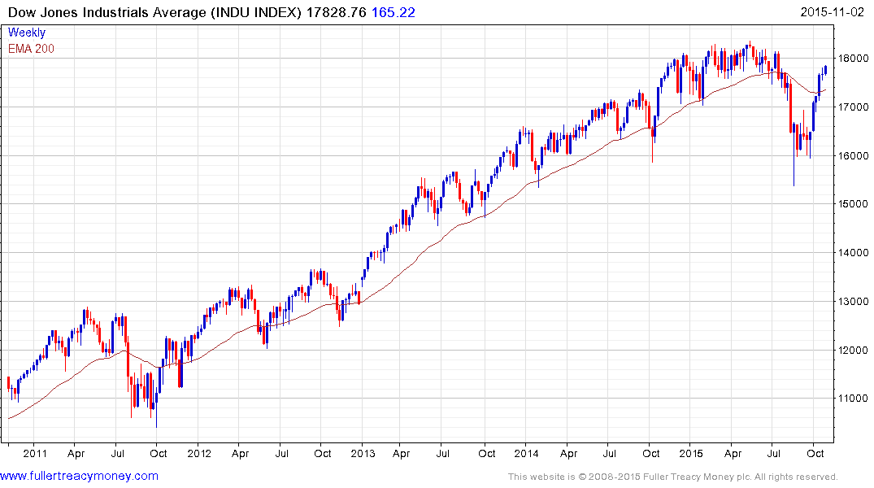
Task: Click the 12000 price axis label
Action: click(854, 351)
